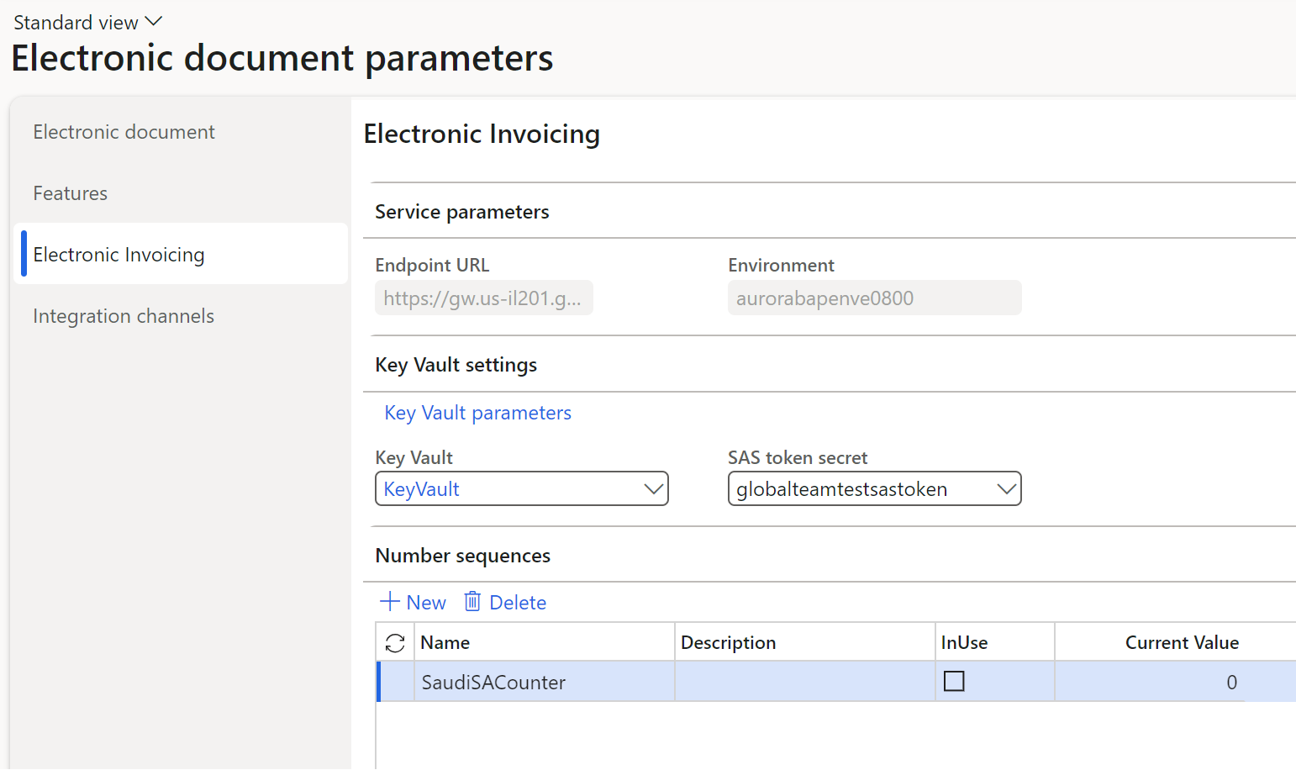Switch to the Features tab
The height and width of the screenshot is (770, 1296).
[x=70, y=192]
